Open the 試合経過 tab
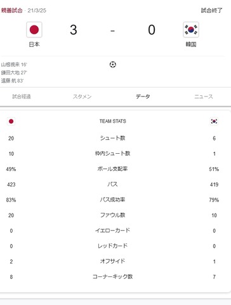Image resolution: width=231 pixels, height=305 pixels. [22, 97]
